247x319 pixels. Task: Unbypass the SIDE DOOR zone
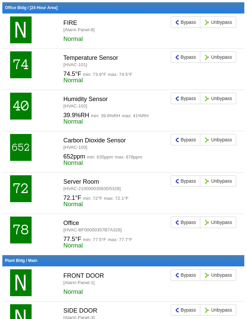[x=218, y=310]
